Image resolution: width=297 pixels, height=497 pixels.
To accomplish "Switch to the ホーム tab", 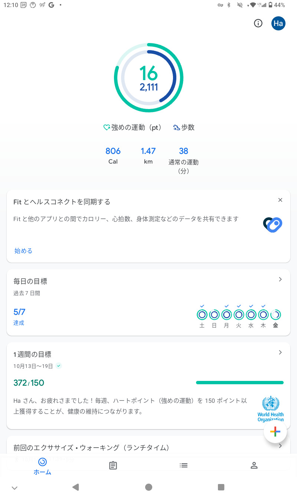I will coord(42,465).
